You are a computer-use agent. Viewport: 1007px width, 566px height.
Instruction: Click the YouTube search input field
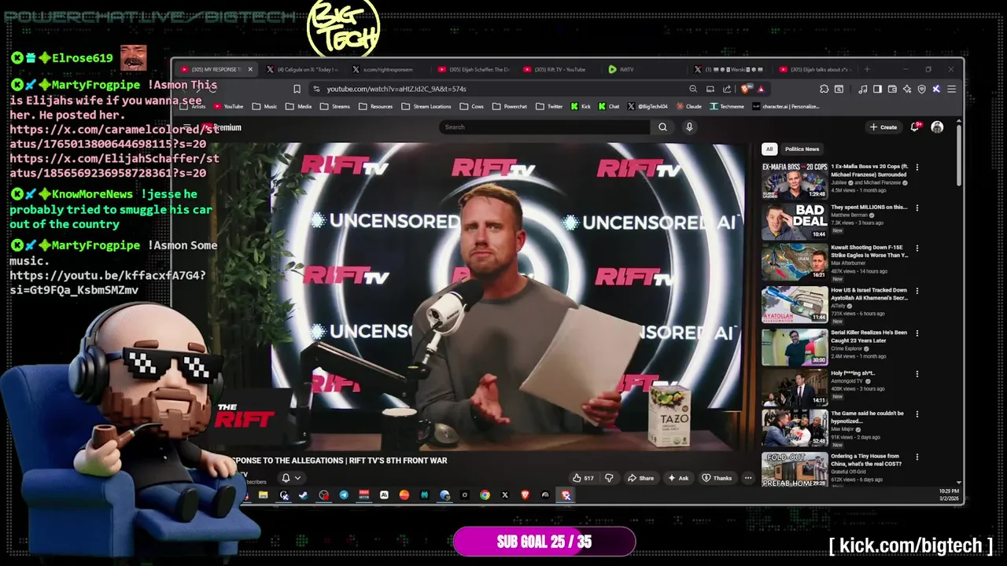[545, 127]
